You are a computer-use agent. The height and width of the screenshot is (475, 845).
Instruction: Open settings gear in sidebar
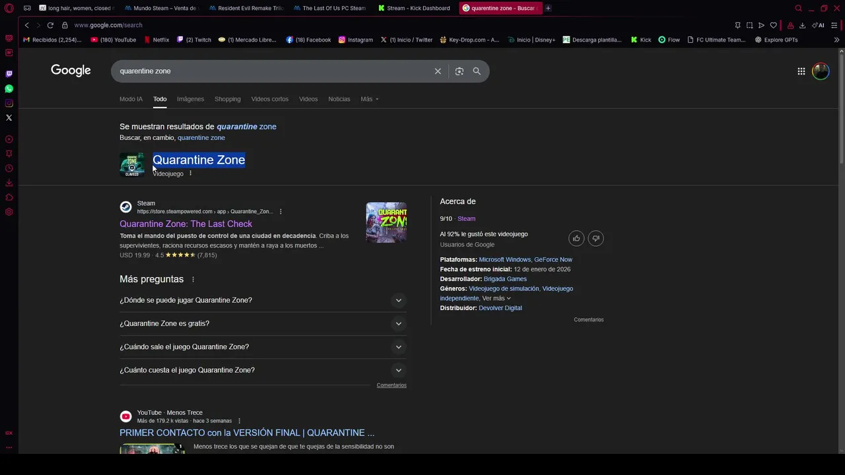9,212
